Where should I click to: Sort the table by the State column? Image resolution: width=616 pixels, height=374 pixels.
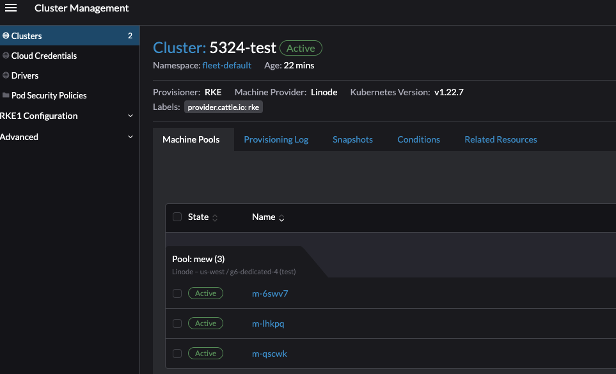point(198,217)
